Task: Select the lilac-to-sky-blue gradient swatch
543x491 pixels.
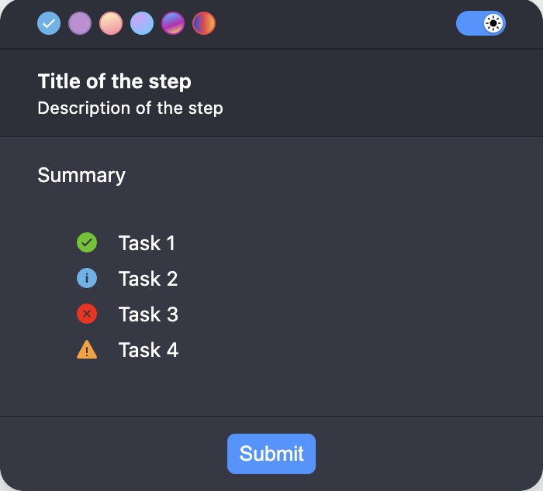Action: (142, 23)
